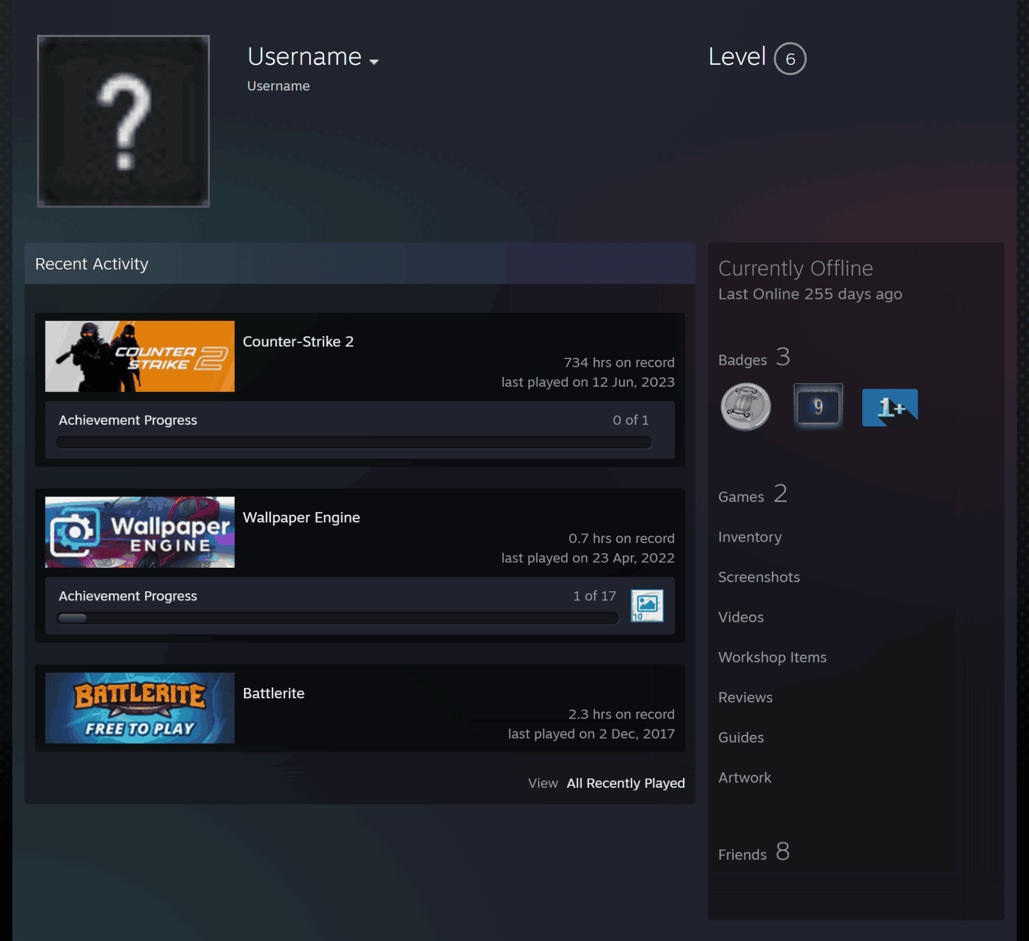Go to Screenshots

759,577
